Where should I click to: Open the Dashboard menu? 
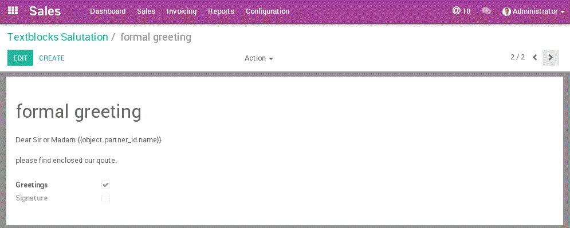108,11
